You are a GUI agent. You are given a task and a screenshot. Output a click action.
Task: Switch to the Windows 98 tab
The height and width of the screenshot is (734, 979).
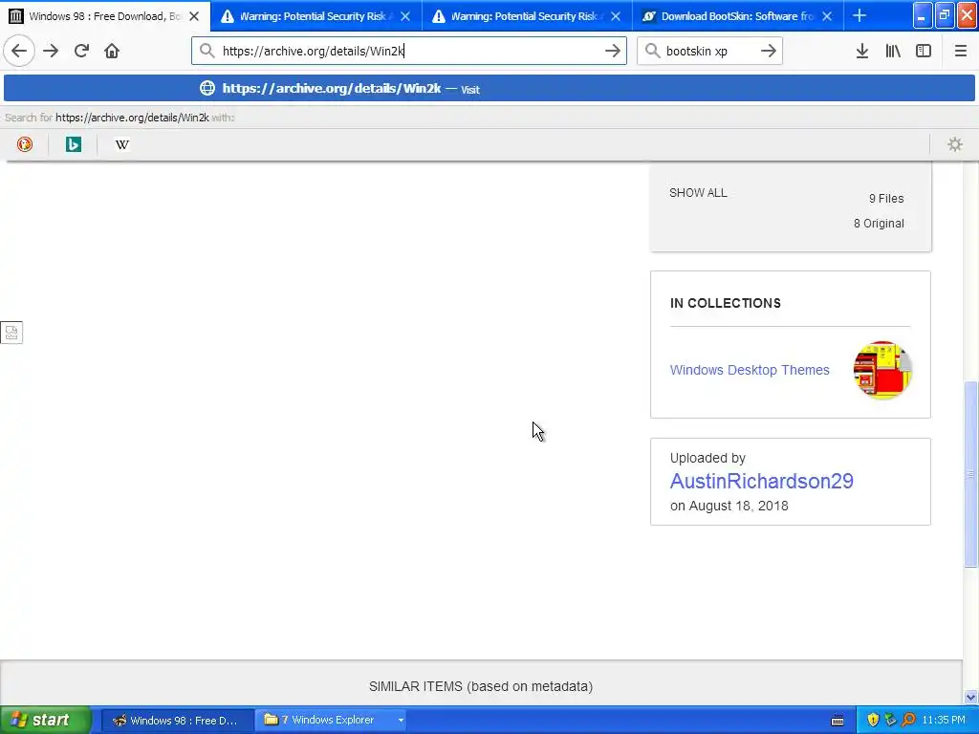pyautogui.click(x=105, y=16)
